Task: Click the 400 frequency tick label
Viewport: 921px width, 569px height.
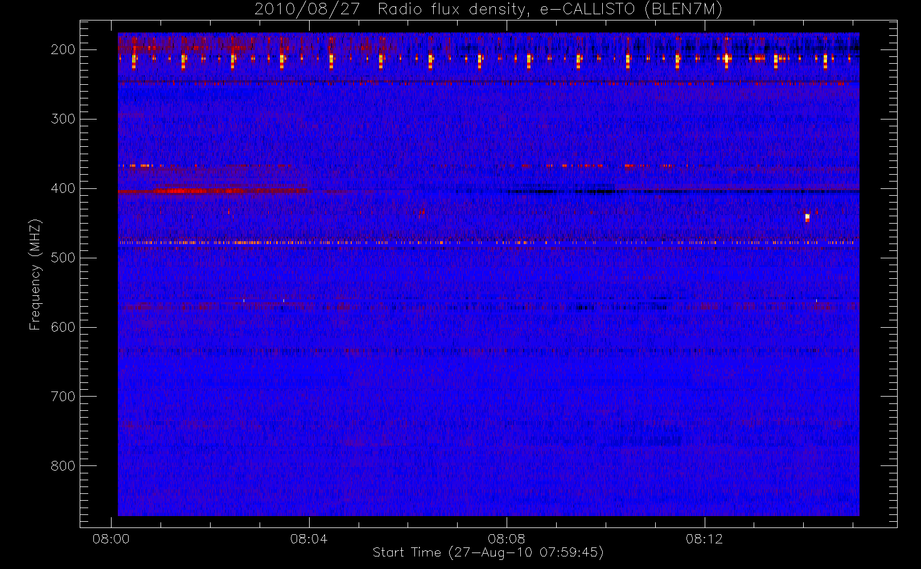Action: (63, 188)
